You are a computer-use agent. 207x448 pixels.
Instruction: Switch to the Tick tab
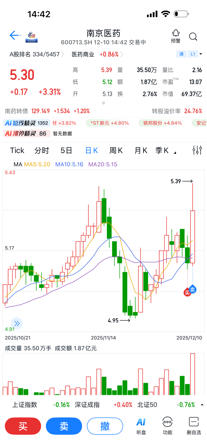tap(17, 150)
